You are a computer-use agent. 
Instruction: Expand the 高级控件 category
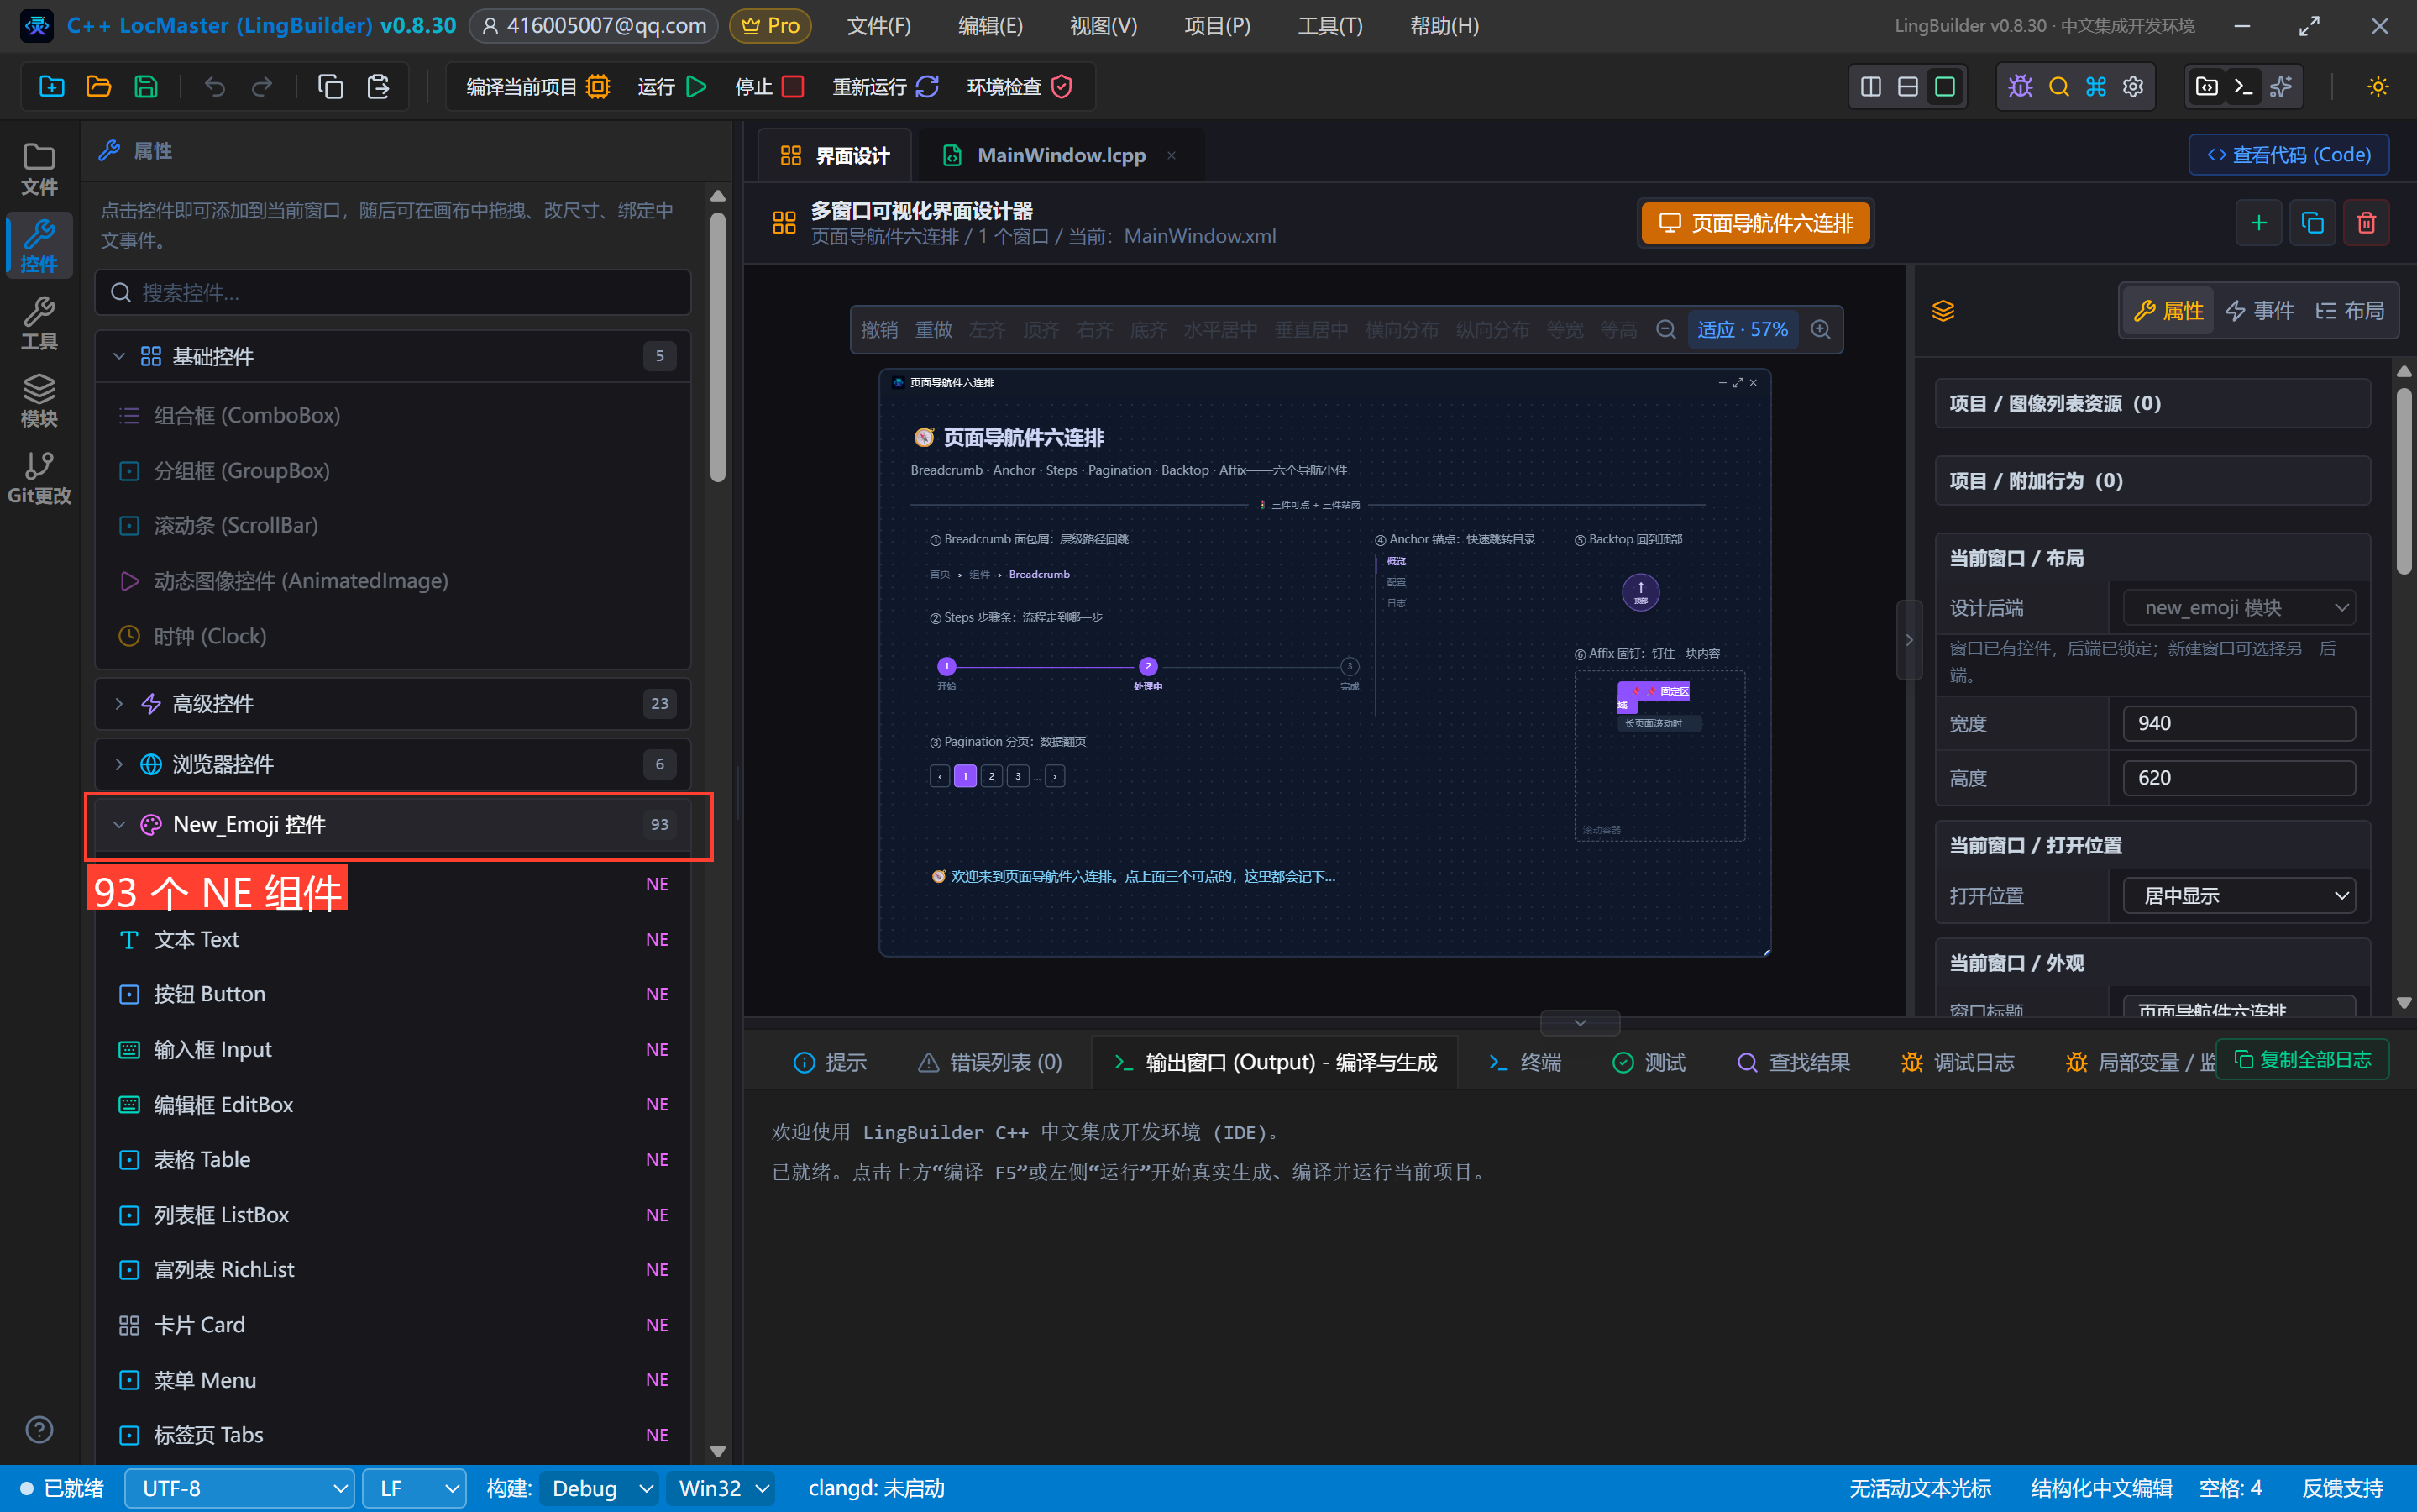pyautogui.click(x=393, y=703)
